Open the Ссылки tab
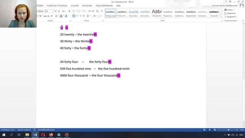245x138 pixels. (x=75, y=6)
